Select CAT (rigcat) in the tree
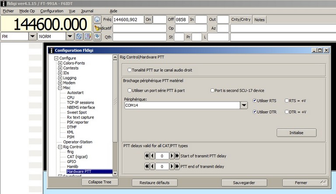Image resolution: width=336 pixels, height=194 pixels. [77, 157]
